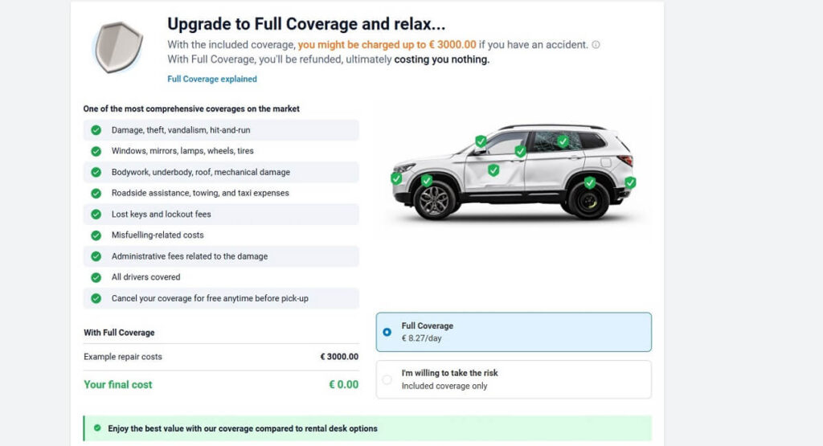This screenshot has height=446, width=823.
Task: Click the check badge on the front bumper
Action: click(x=396, y=178)
